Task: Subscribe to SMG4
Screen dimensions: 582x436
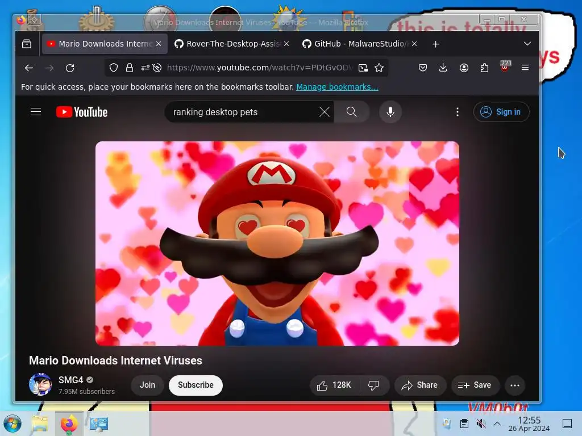Action: pos(196,385)
